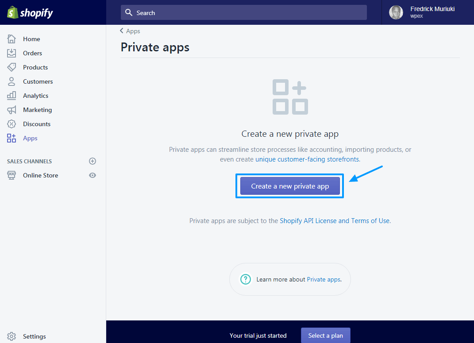
Task: Select Apps in the sidebar
Action: coord(30,138)
